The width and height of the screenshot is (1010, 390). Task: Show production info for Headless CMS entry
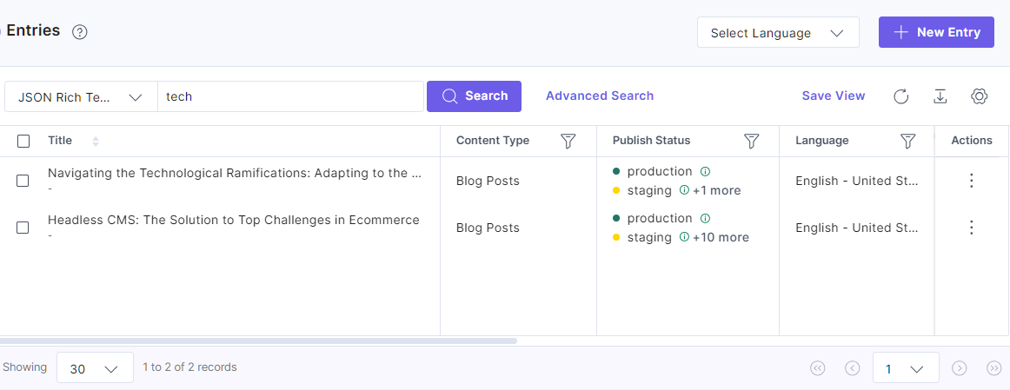(705, 217)
